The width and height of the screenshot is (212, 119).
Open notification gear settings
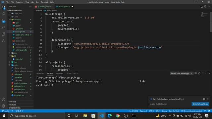click(204, 99)
